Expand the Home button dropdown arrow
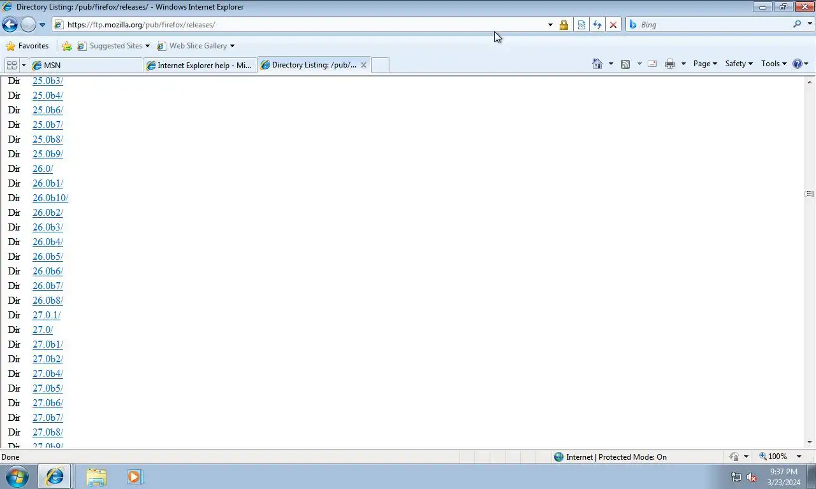Screen dimensions: 816x489 tap(610, 64)
